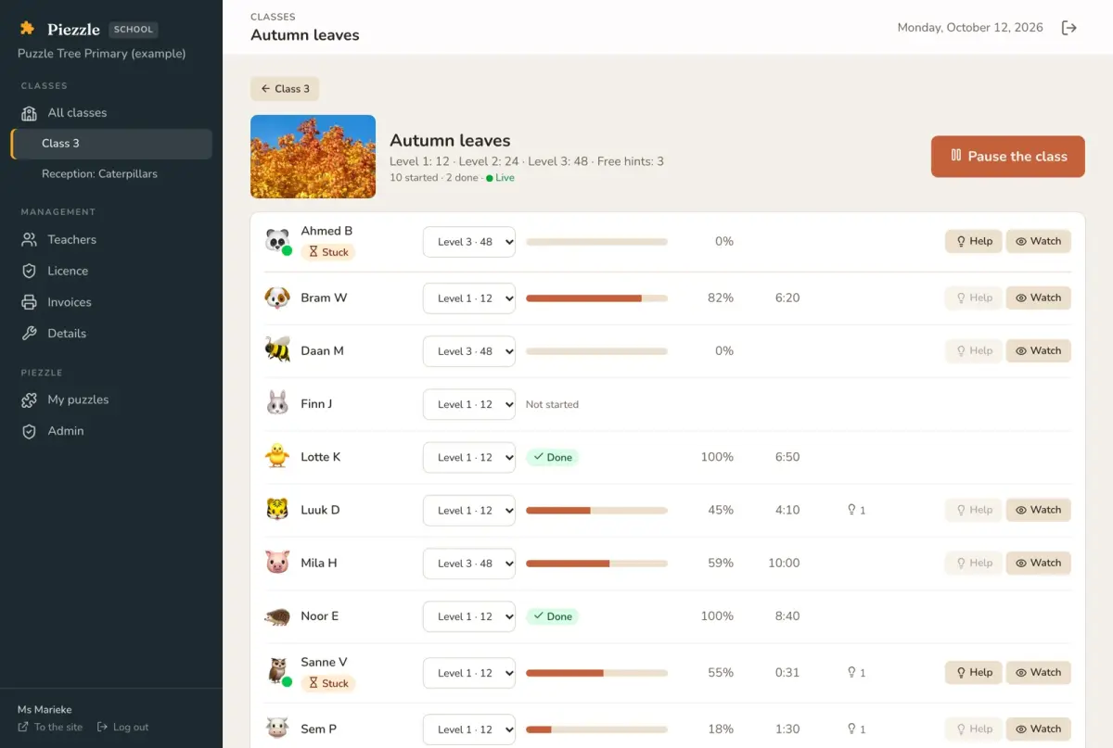Click Sem P's cow avatar
This screenshot has height=748, width=1113.
277,729
